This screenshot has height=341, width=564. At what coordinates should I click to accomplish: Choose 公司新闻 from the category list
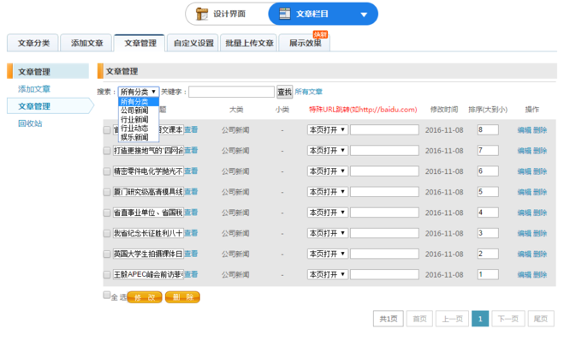(x=138, y=111)
